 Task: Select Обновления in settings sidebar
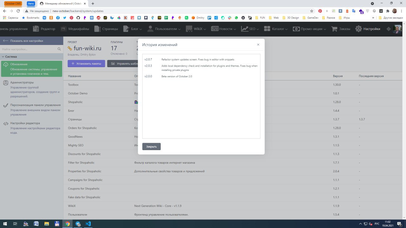tap(32, 69)
